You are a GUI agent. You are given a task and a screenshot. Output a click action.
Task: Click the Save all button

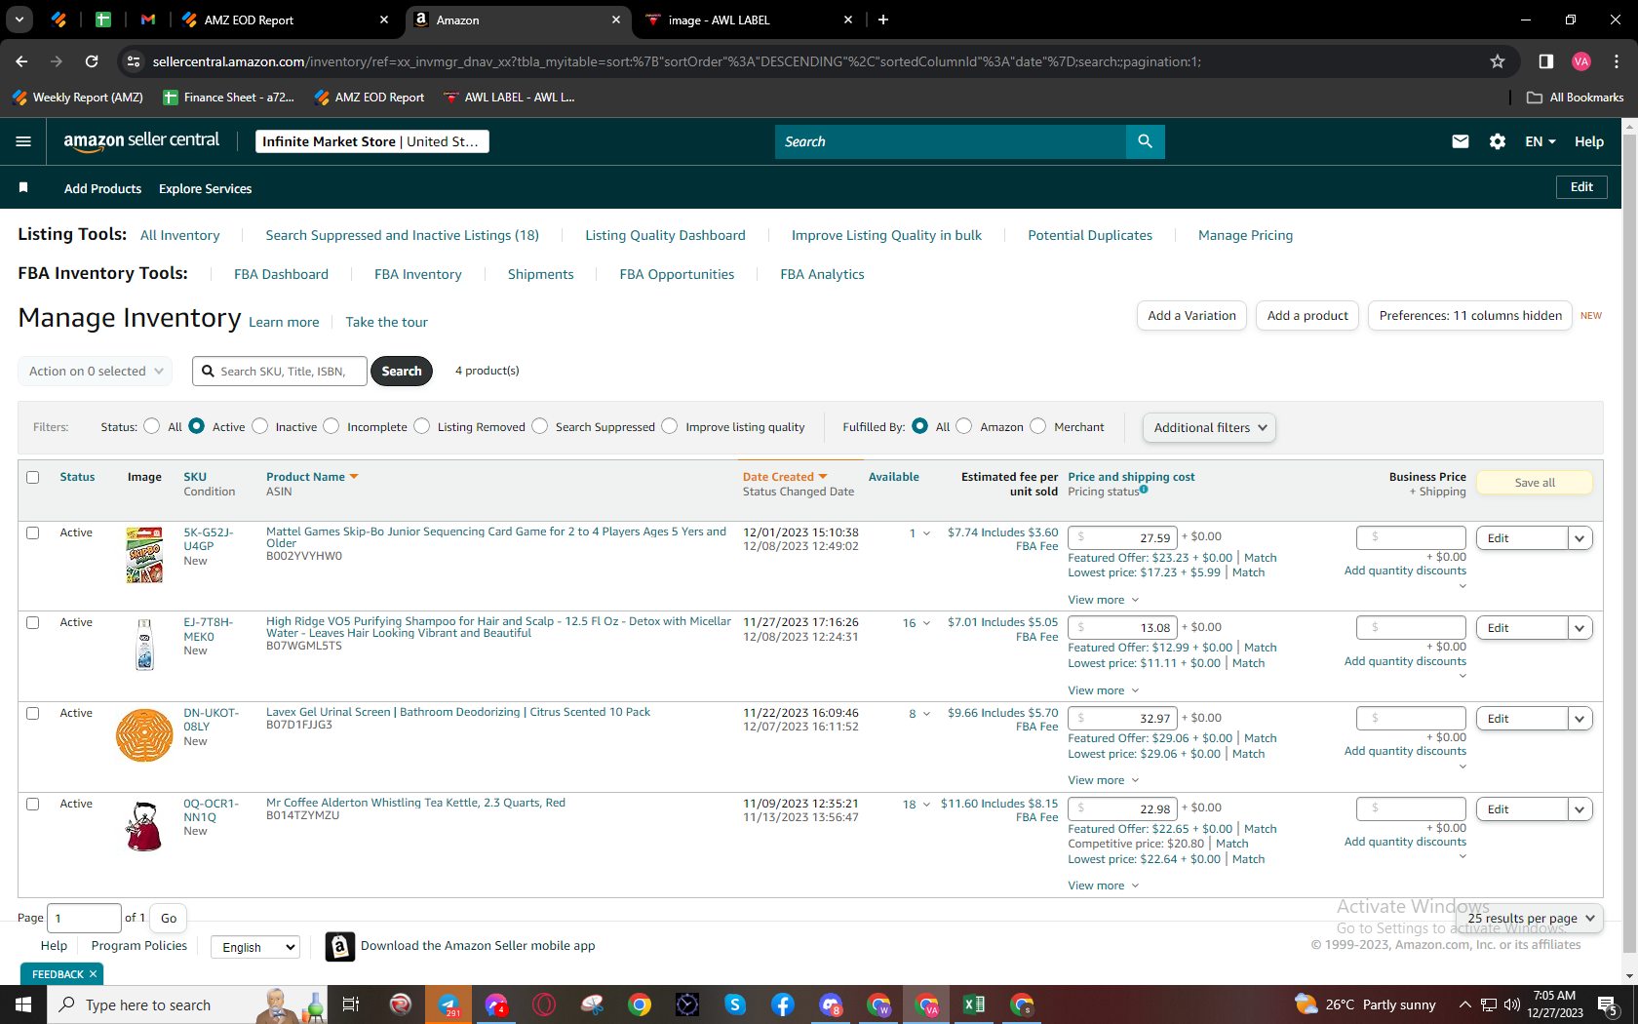pos(1535,483)
